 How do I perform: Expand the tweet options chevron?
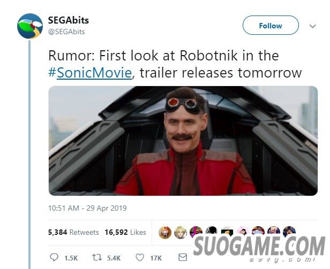313,26
